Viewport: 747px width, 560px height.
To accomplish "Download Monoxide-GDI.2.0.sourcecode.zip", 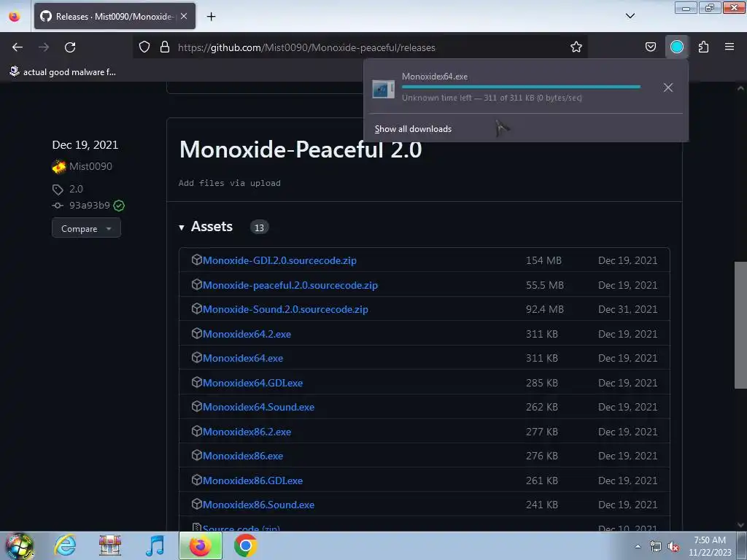I will click(279, 260).
